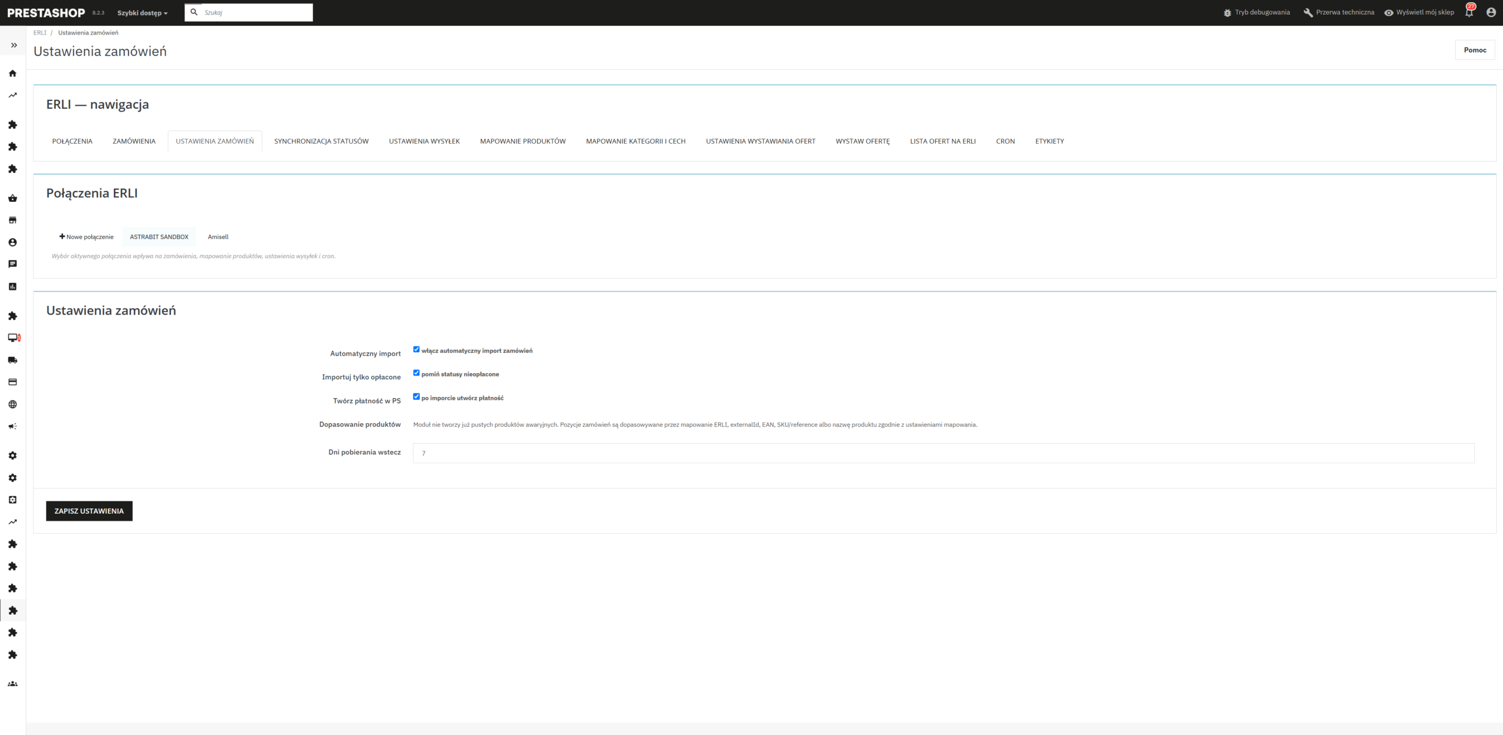The height and width of the screenshot is (735, 1503).
Task: Open Statistics via the bar chart icon
Action: 12,286
